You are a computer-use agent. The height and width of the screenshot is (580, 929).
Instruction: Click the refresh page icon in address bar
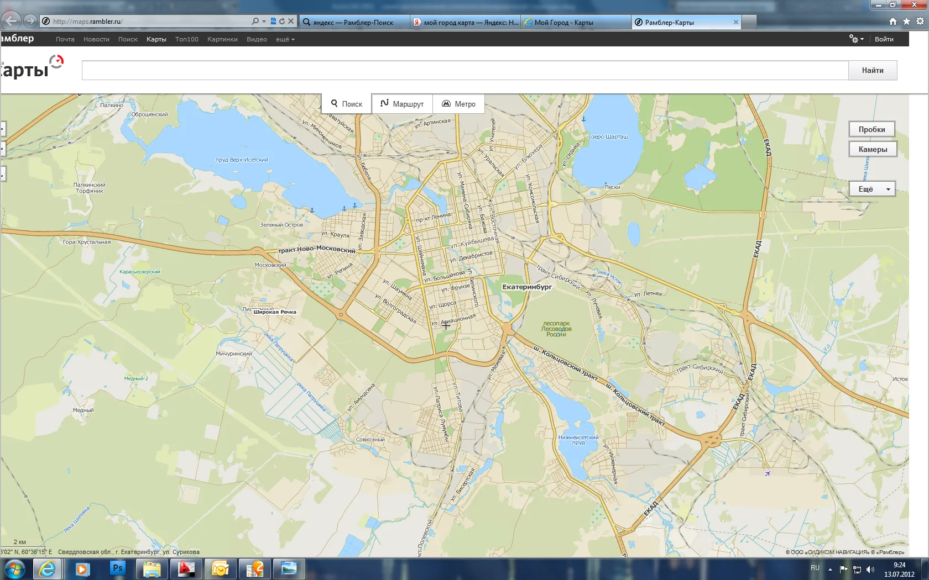(x=282, y=22)
